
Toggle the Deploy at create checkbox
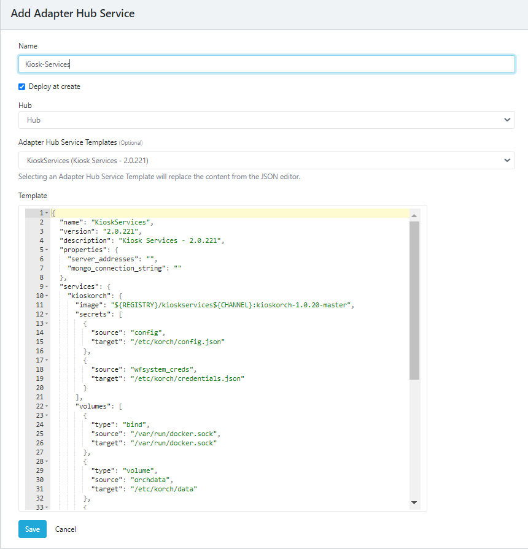22,86
